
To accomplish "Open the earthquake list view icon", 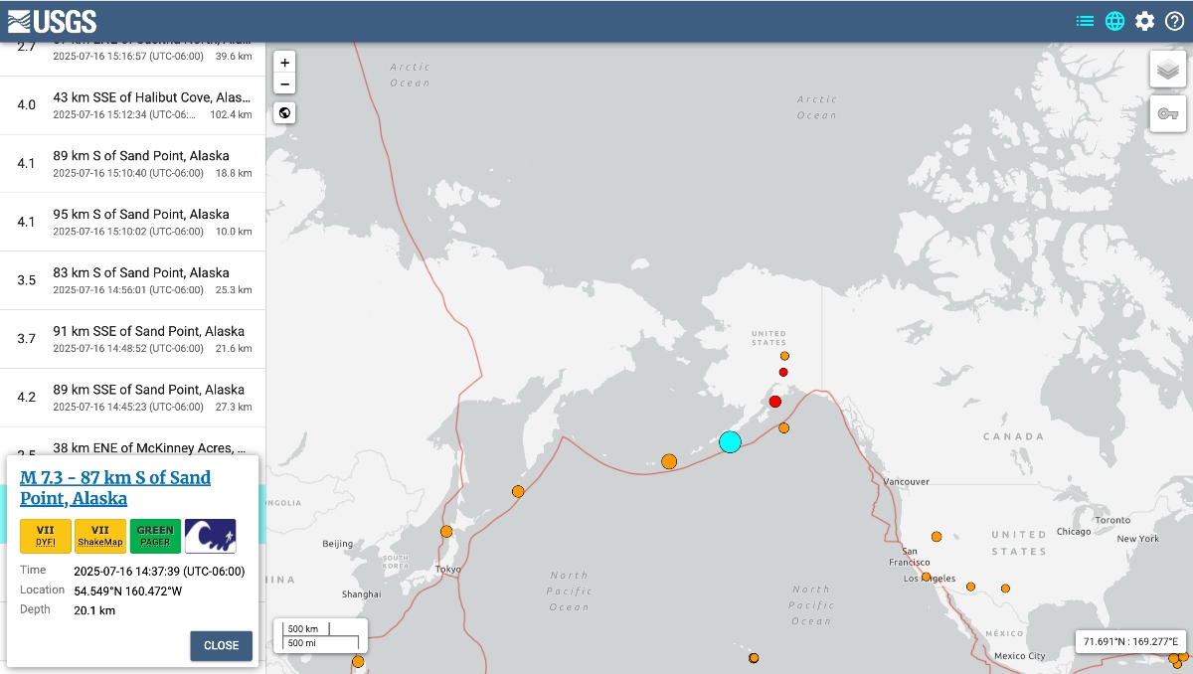I will 1085,21.
